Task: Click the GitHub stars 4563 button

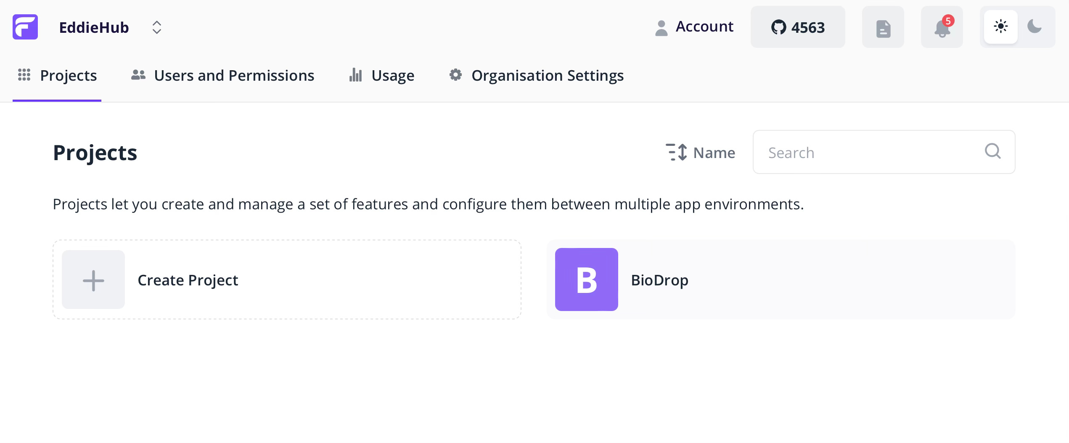Action: click(x=798, y=27)
